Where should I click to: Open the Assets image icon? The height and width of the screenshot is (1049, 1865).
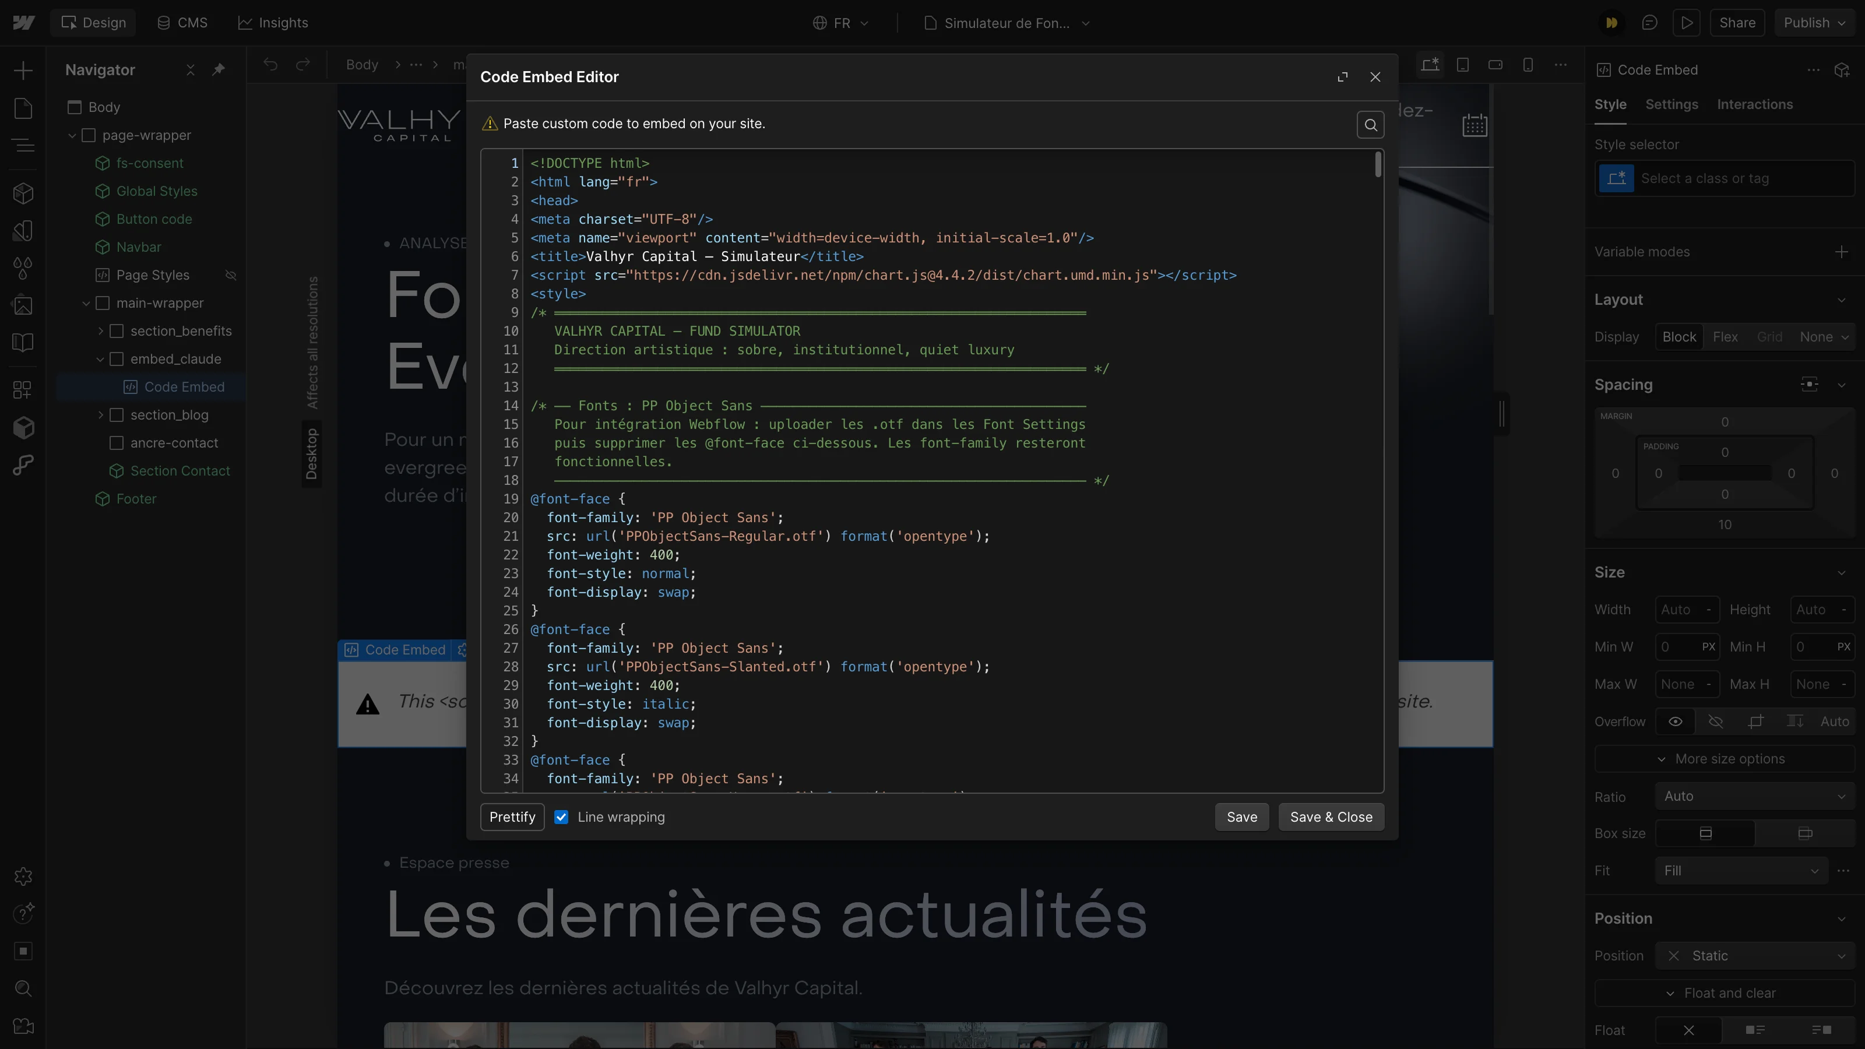click(23, 305)
